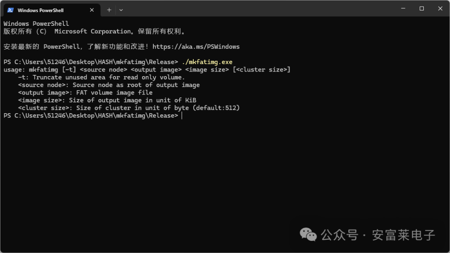Click the empty terminal background area
The width and height of the screenshot is (450, 253).
click(225, 175)
